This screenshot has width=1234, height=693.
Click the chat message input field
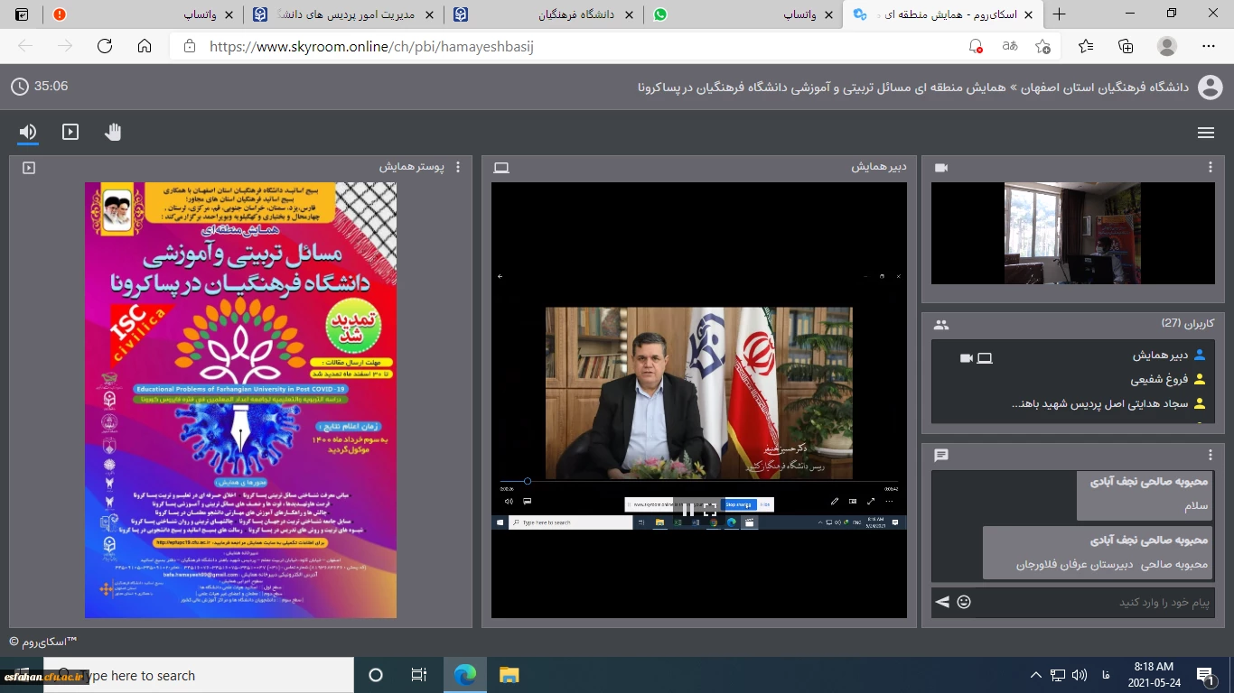click(1093, 602)
